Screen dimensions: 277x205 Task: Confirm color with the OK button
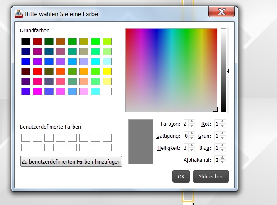(181, 176)
